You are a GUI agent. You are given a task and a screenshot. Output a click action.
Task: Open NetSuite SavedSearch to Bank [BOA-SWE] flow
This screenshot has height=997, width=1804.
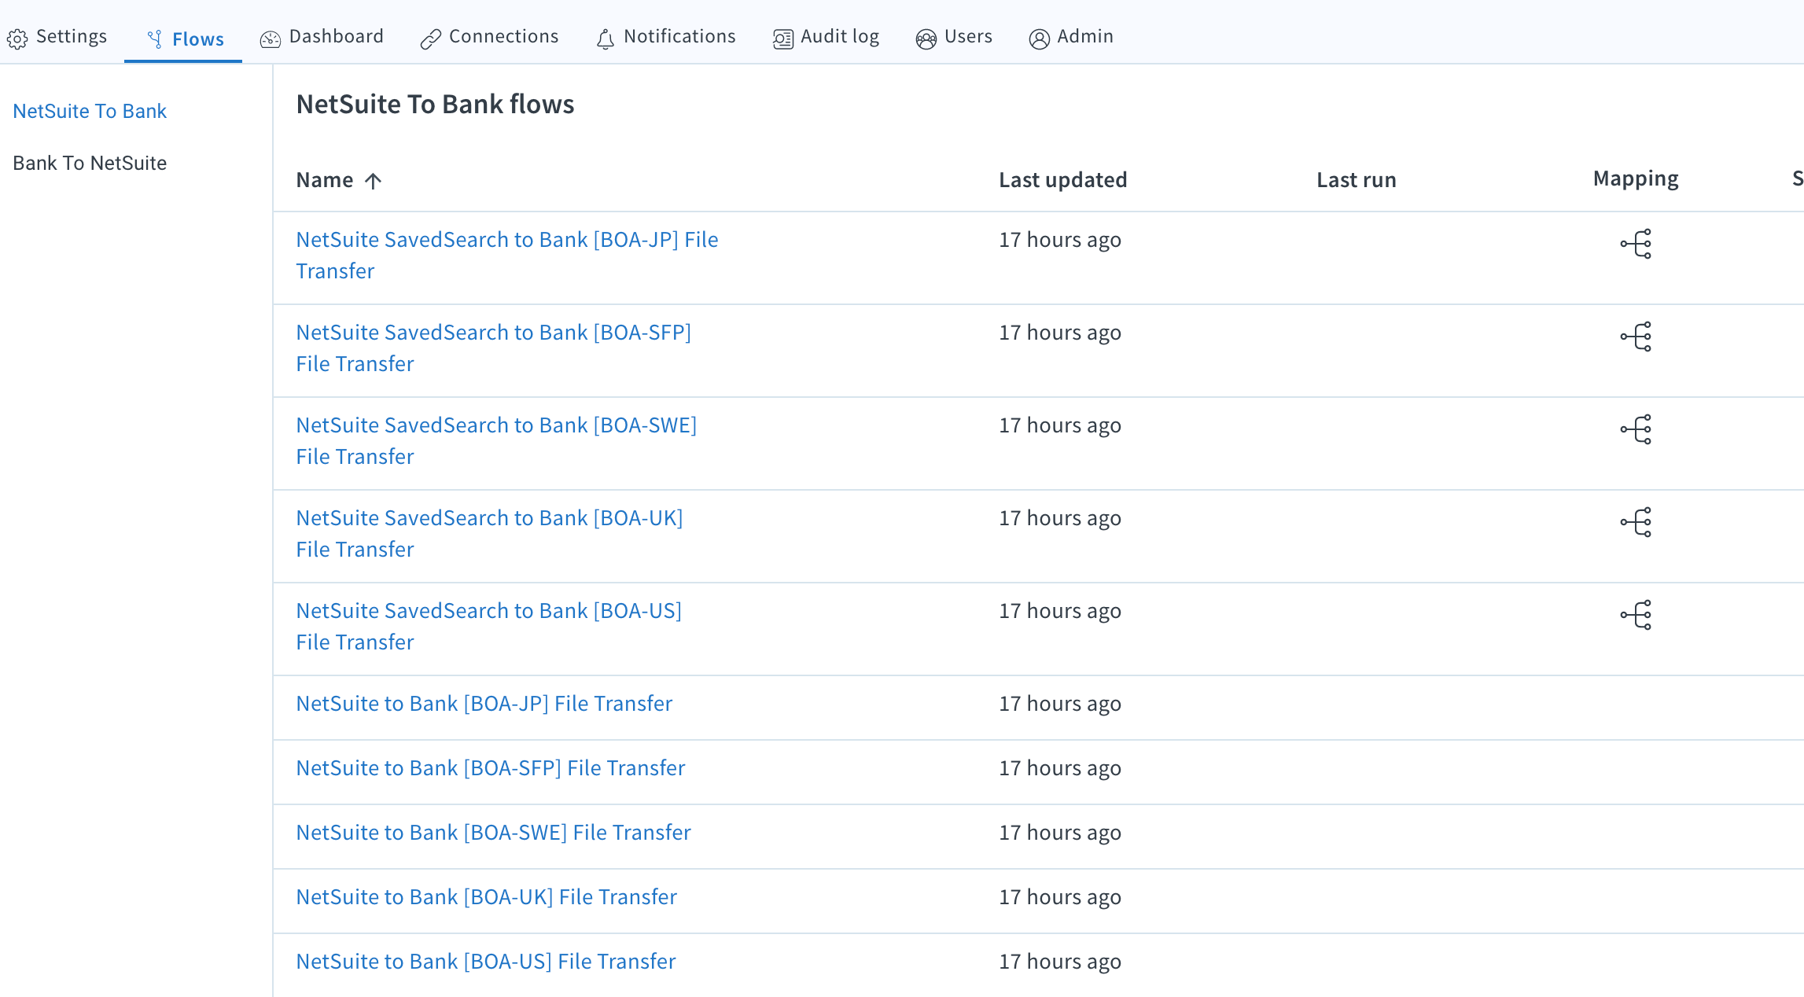496,440
